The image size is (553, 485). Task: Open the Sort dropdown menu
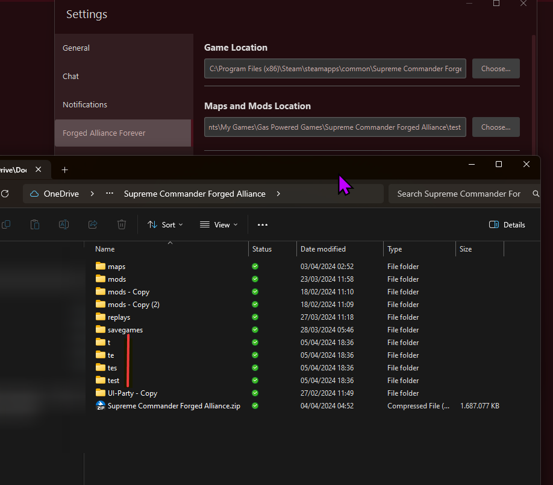coord(165,224)
